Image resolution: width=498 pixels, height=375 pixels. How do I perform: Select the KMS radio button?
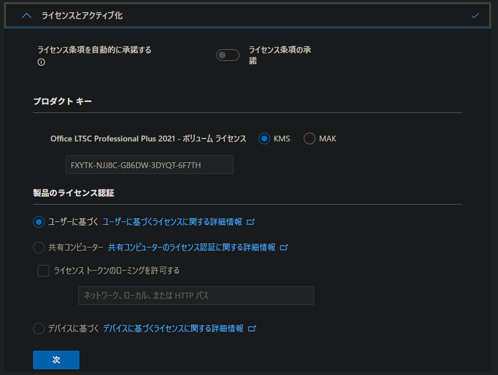tap(264, 139)
